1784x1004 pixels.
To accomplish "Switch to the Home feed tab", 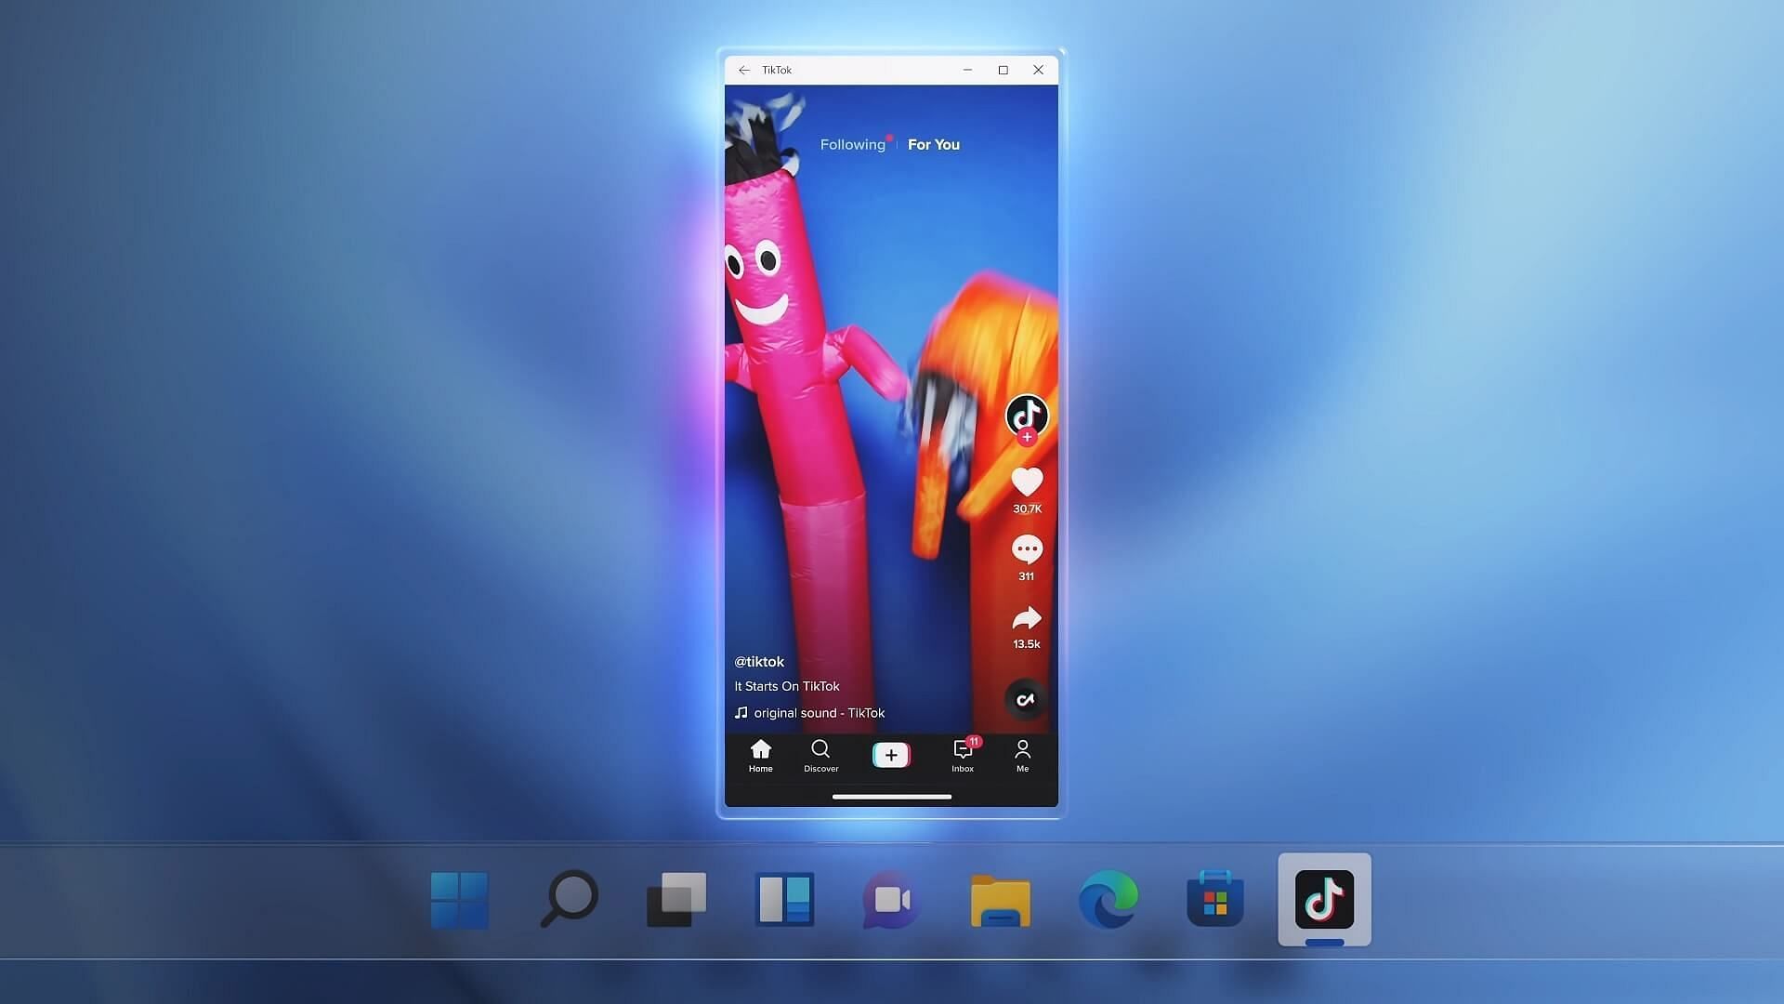I will pos(760,754).
